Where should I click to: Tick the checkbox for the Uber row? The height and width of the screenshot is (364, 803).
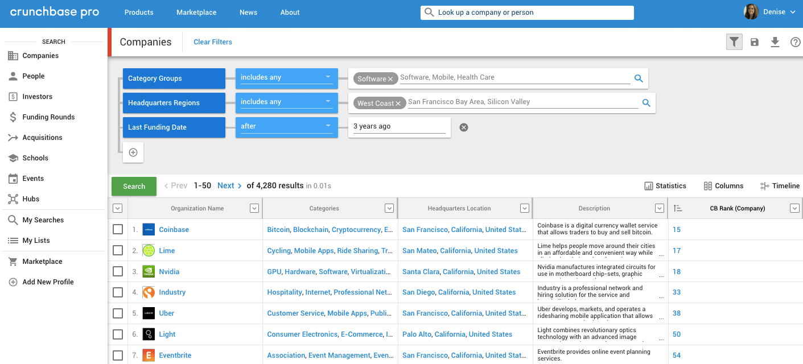pyautogui.click(x=118, y=313)
